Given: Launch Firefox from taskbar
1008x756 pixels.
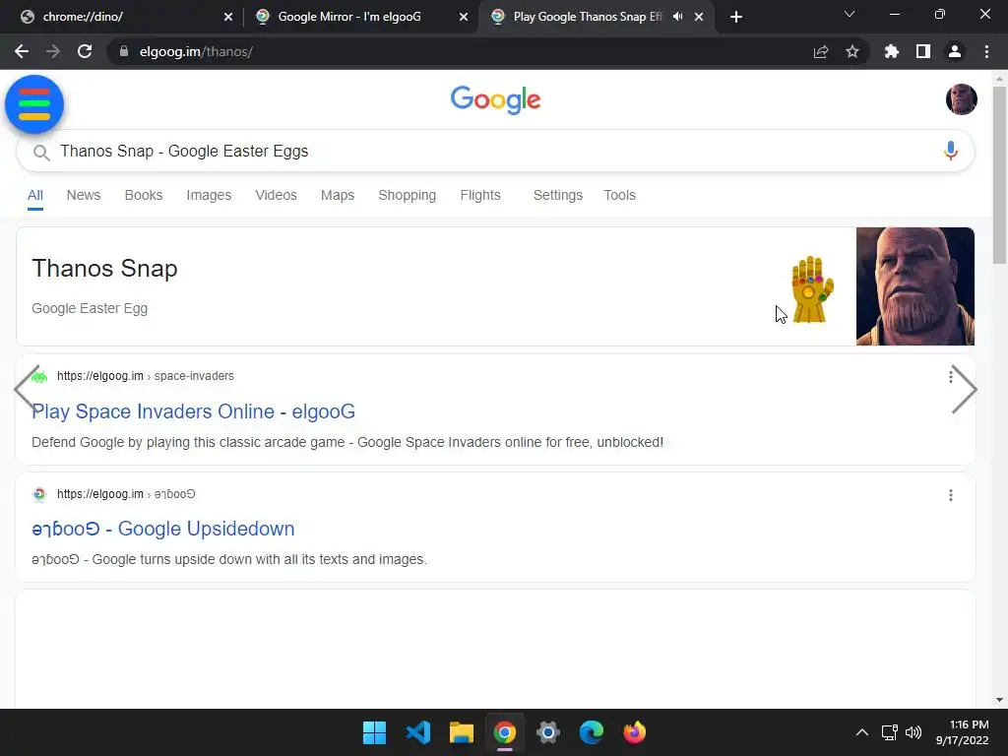Looking at the screenshot, I should (x=635, y=732).
